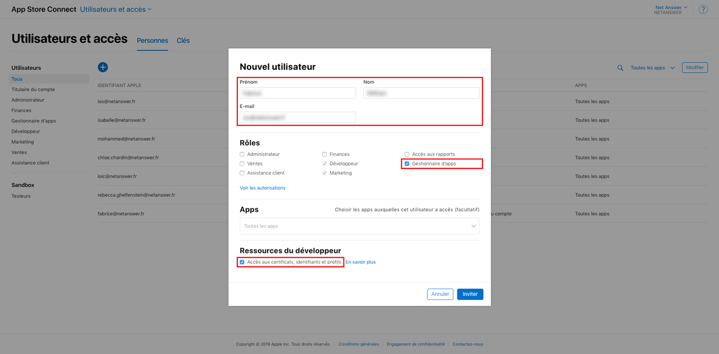Click the App Store Connect title
The image size is (719, 354).
tap(44, 9)
